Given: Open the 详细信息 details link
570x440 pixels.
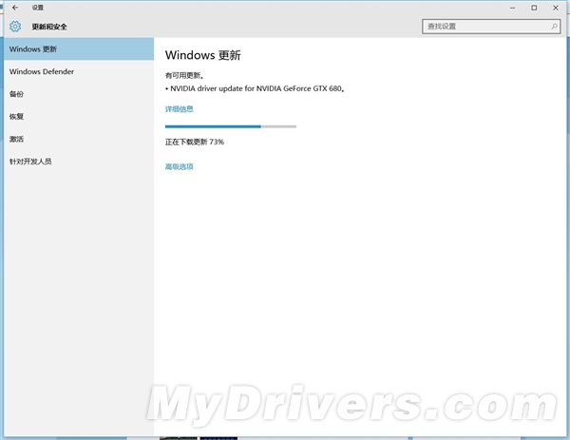Looking at the screenshot, I should pyautogui.click(x=180, y=109).
